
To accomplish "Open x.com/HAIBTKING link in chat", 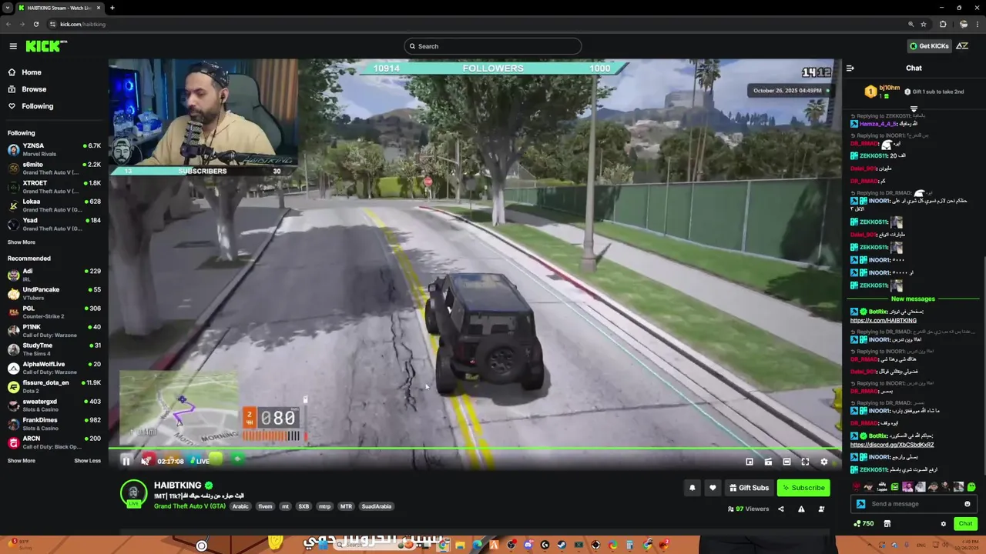I will click(x=883, y=320).
